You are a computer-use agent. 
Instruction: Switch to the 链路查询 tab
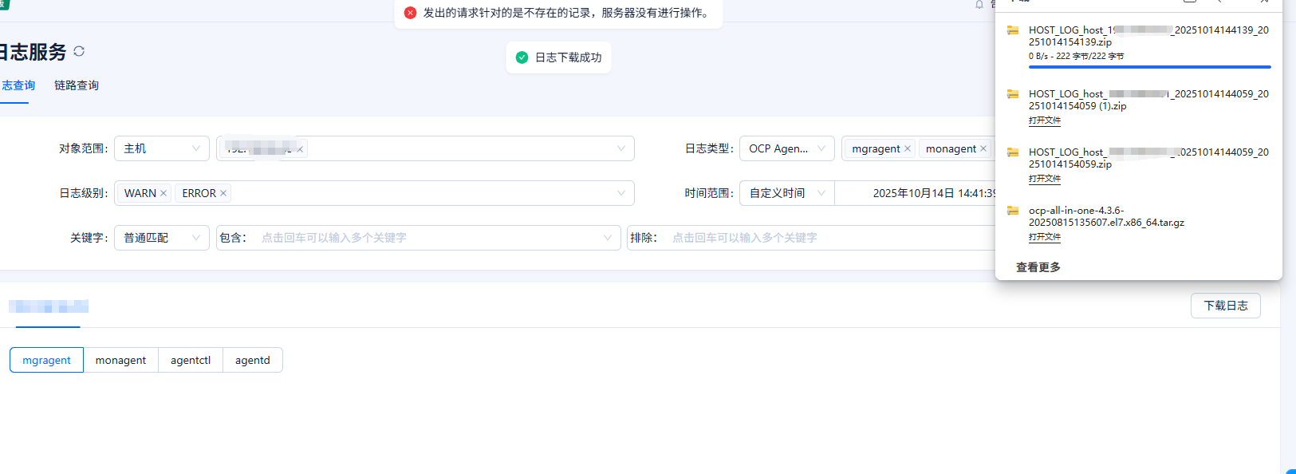(x=77, y=85)
